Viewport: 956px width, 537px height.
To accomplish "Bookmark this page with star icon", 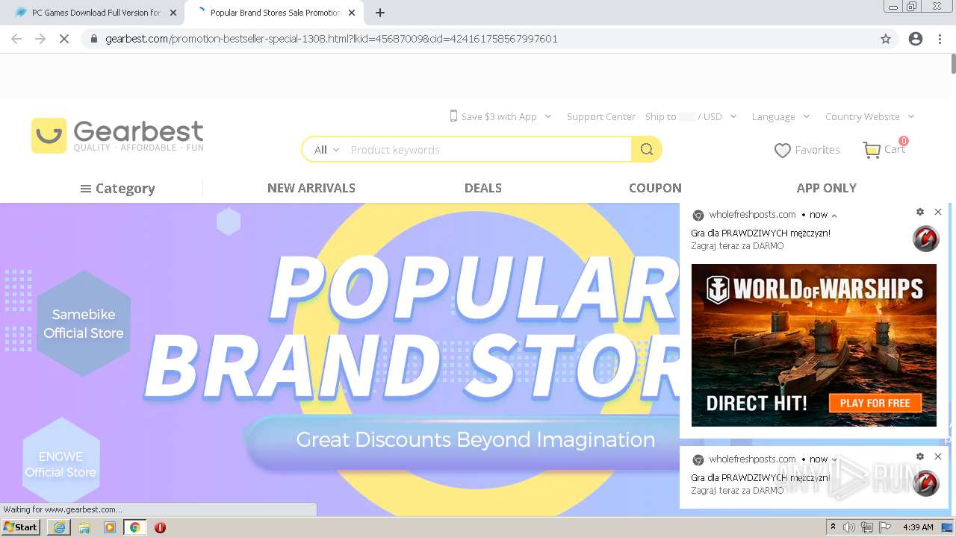I will click(886, 39).
